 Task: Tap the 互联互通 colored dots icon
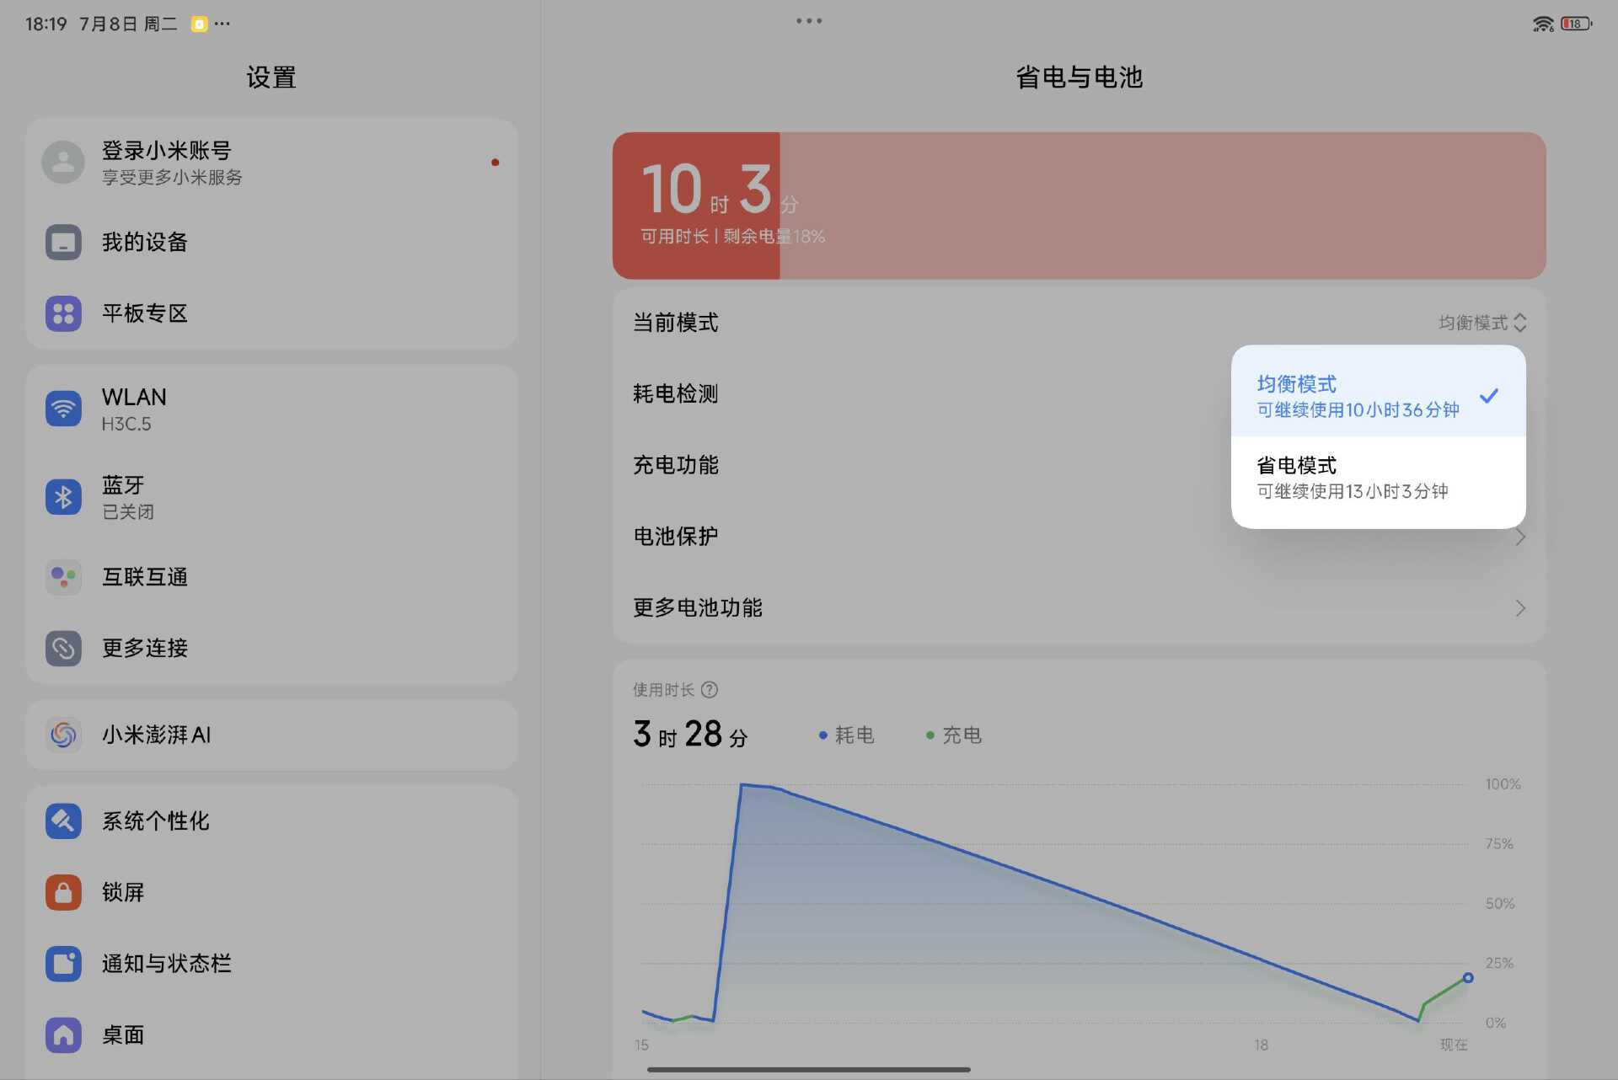pyautogui.click(x=63, y=577)
